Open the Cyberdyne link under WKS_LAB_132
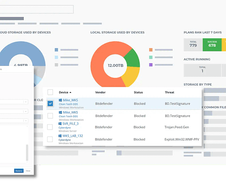 (65, 140)
